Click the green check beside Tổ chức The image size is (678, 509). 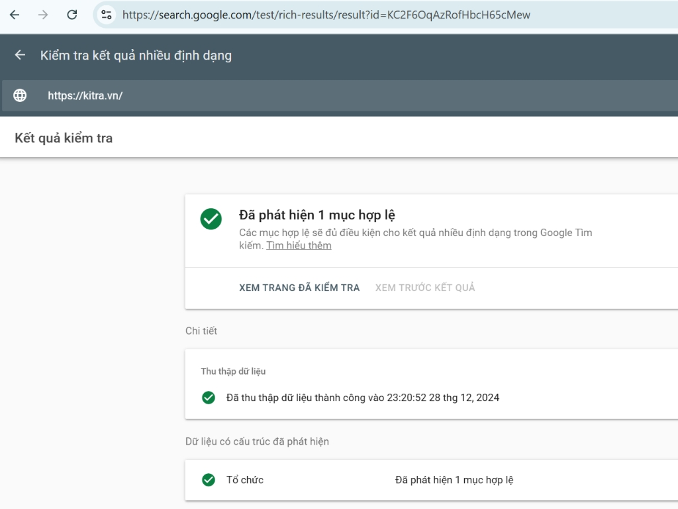(209, 480)
